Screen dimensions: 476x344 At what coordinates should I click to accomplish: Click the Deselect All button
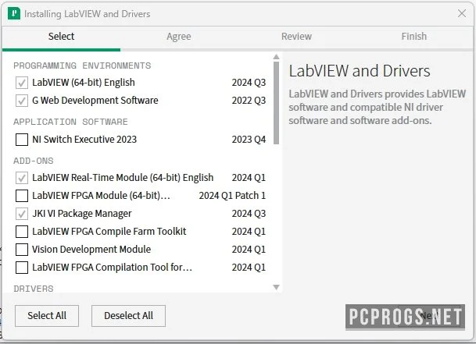click(128, 316)
